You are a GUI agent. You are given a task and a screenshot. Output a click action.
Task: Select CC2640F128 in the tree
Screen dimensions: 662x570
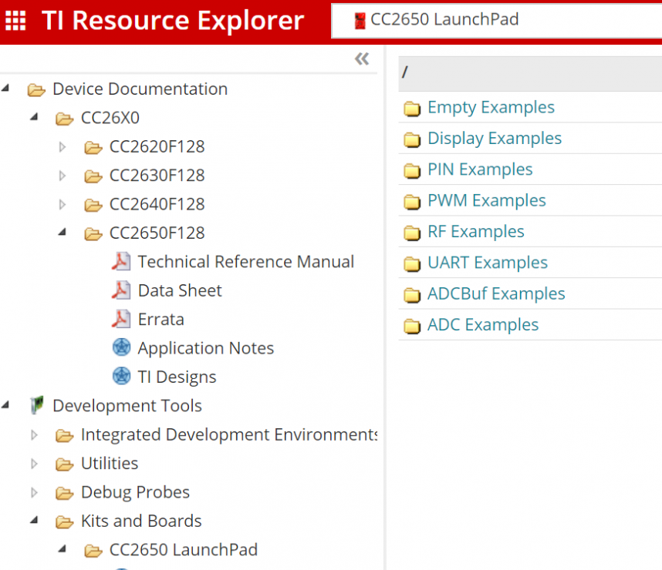click(x=157, y=204)
